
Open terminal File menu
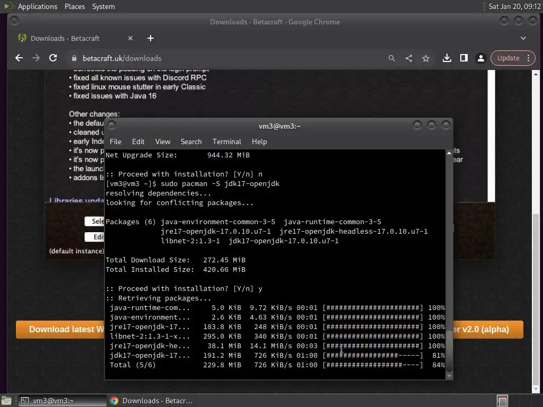[x=115, y=141]
